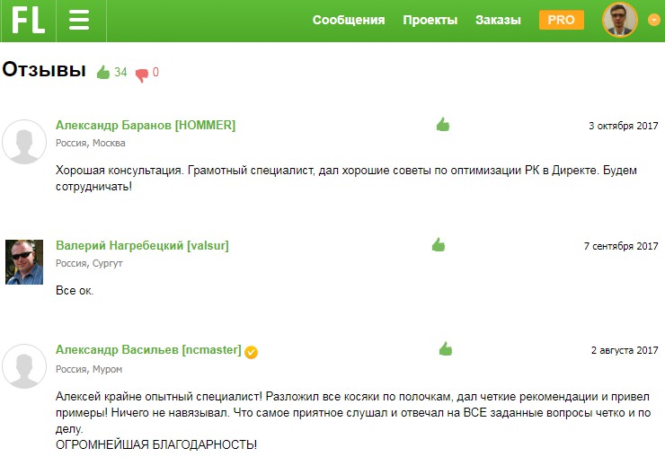Click the location text Россия, Муром
Screen dimensions: 665x457
pyautogui.click(x=89, y=369)
